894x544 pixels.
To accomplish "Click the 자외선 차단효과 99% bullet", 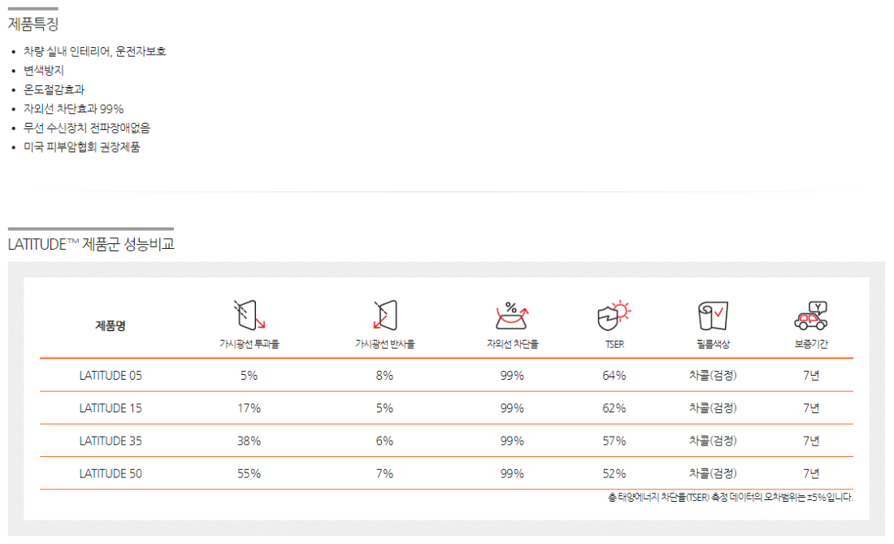I will point(73,109).
